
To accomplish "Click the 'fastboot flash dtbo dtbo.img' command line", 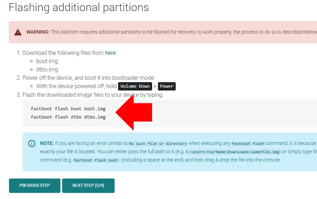I will tap(68, 117).
